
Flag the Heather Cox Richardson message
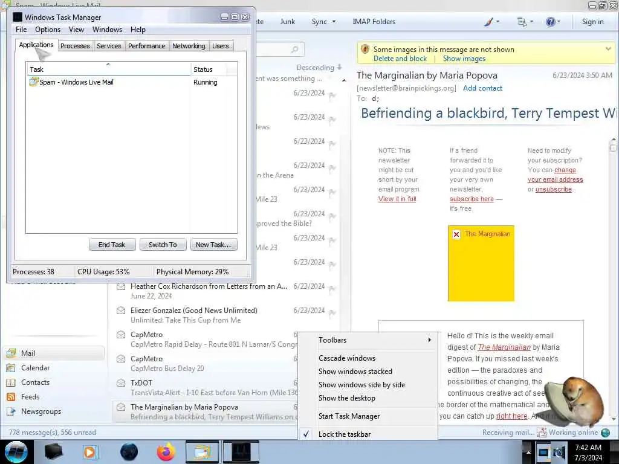coord(332,289)
